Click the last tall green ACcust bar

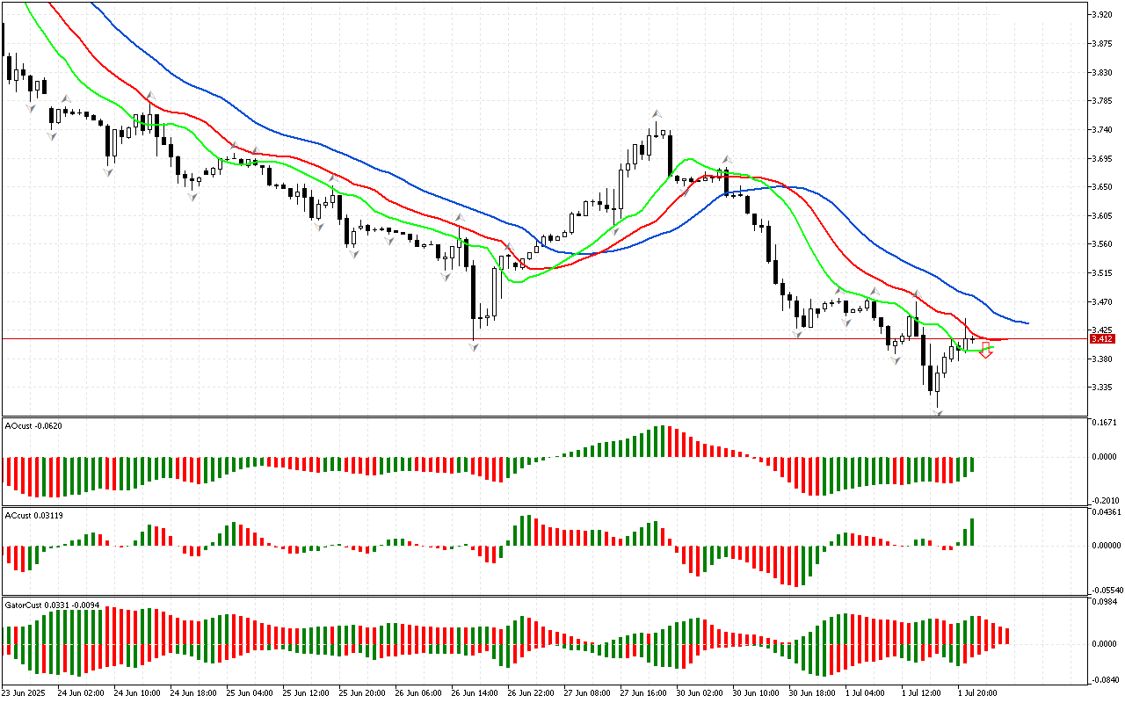click(x=972, y=532)
